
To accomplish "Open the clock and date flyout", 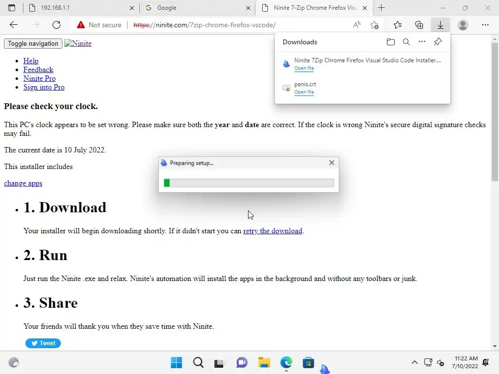I will click(x=465, y=362).
